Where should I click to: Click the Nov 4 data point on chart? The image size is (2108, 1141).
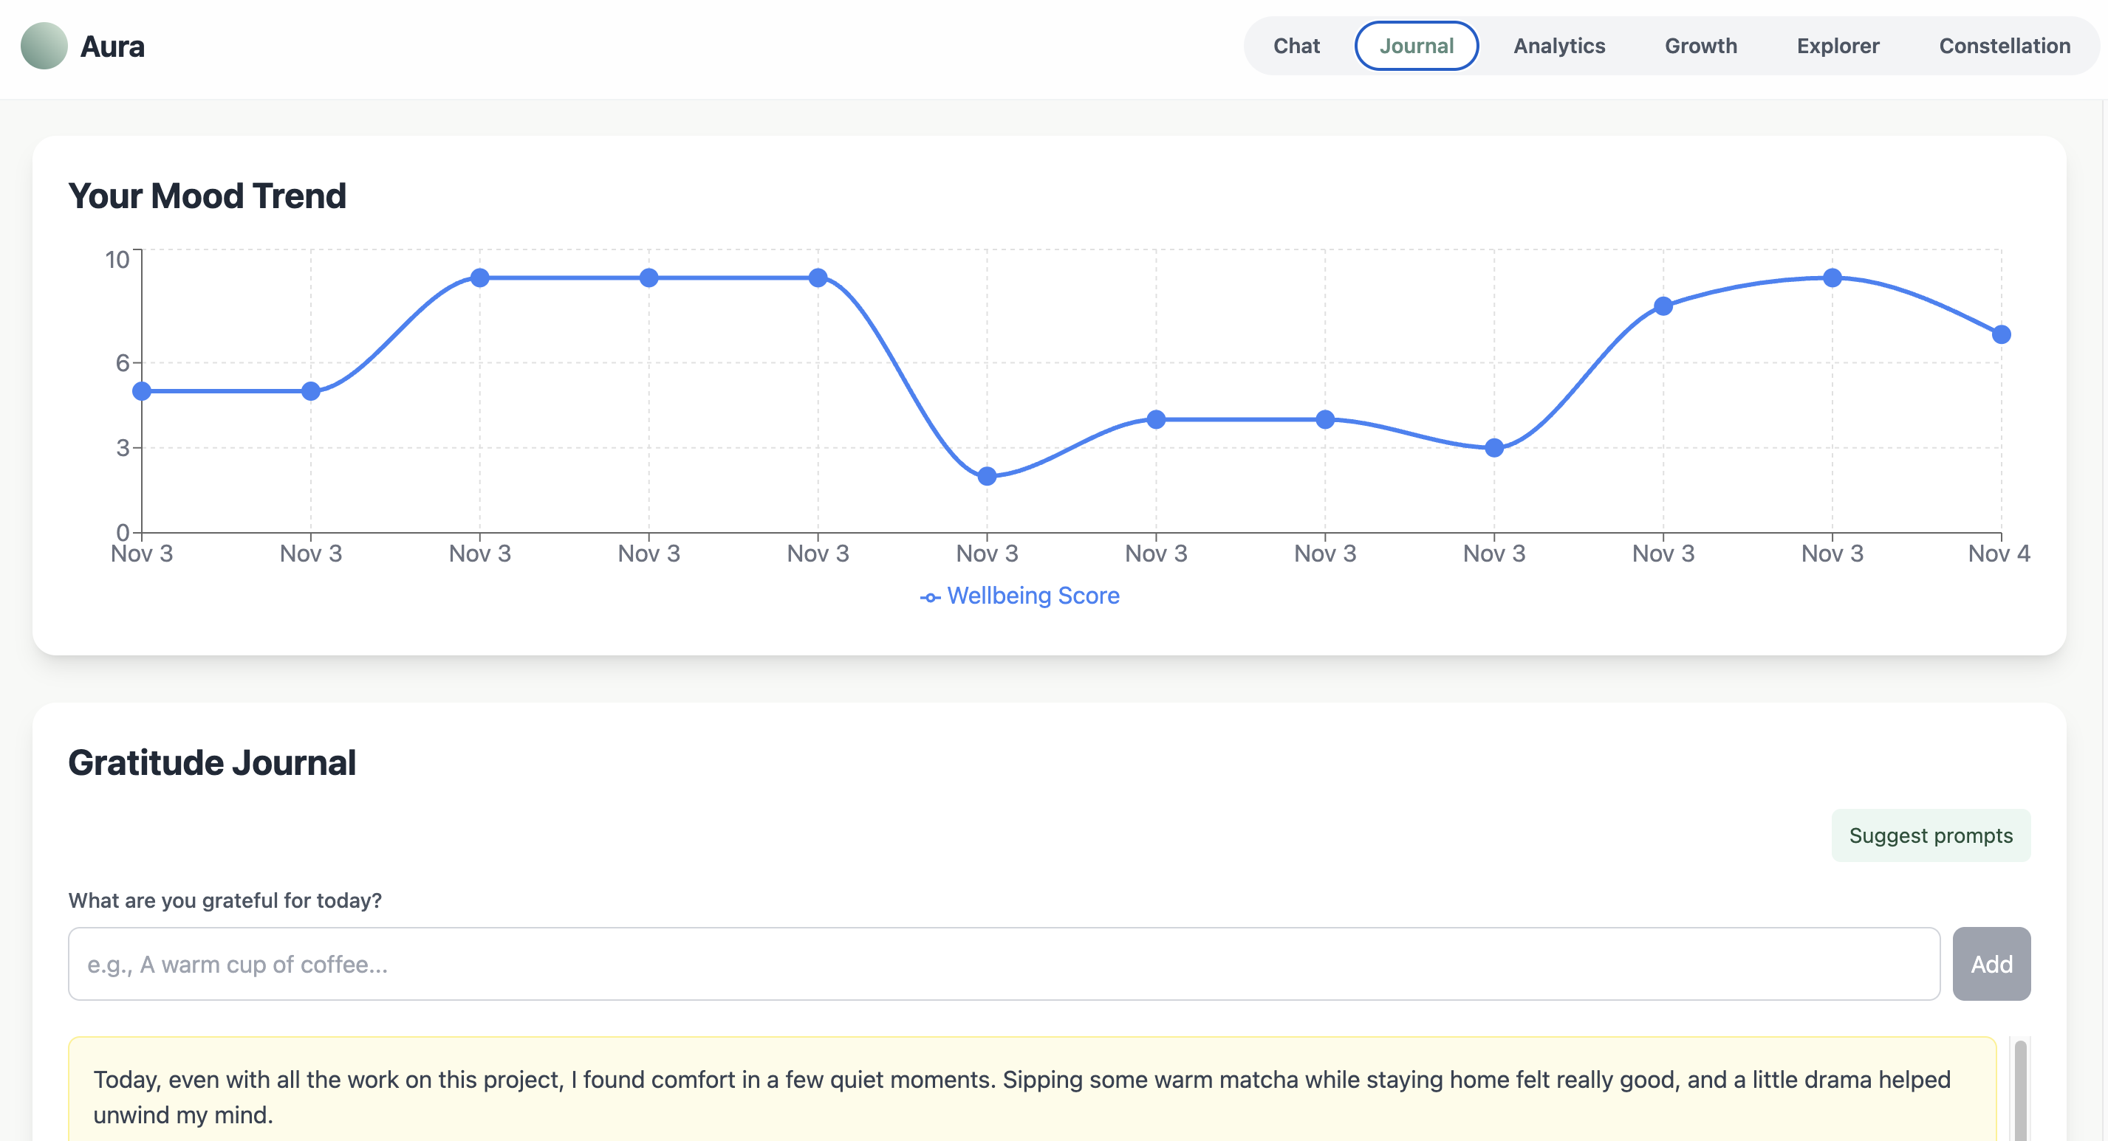[2001, 334]
